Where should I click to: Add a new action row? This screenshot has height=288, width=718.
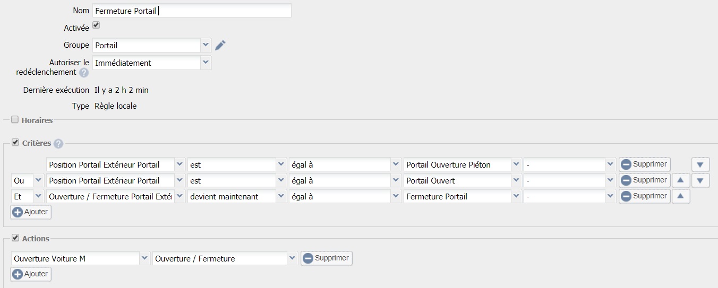pyautogui.click(x=31, y=274)
